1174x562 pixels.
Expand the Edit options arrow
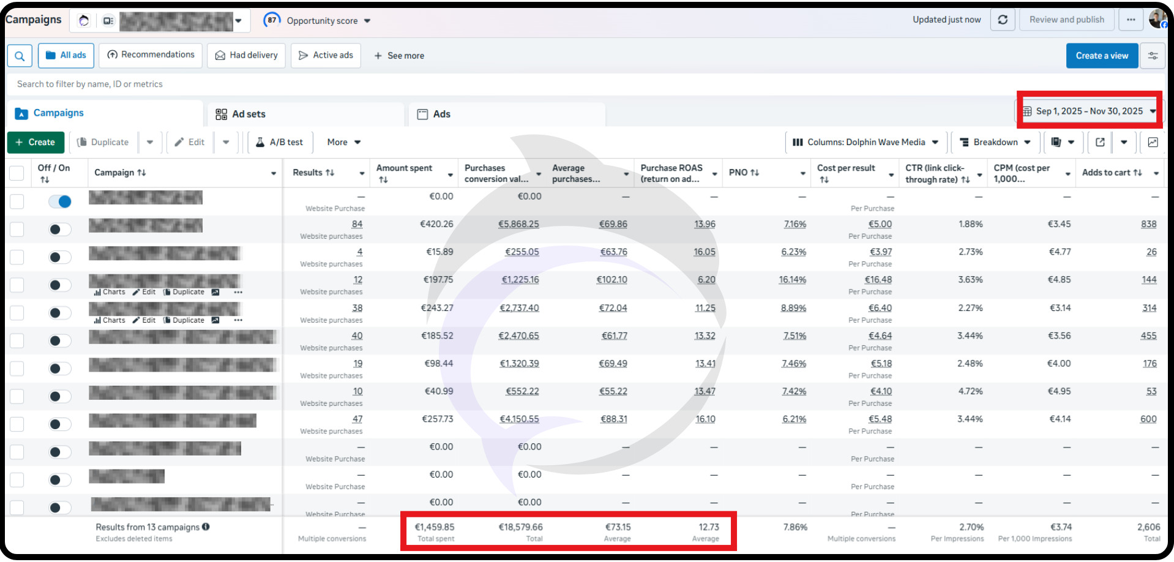[226, 142]
